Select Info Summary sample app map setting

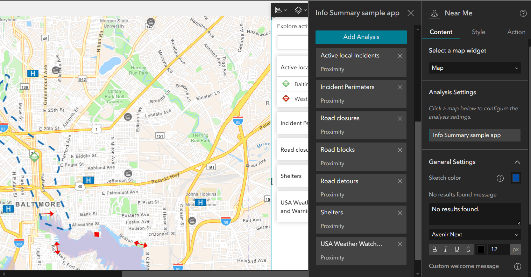click(475, 135)
